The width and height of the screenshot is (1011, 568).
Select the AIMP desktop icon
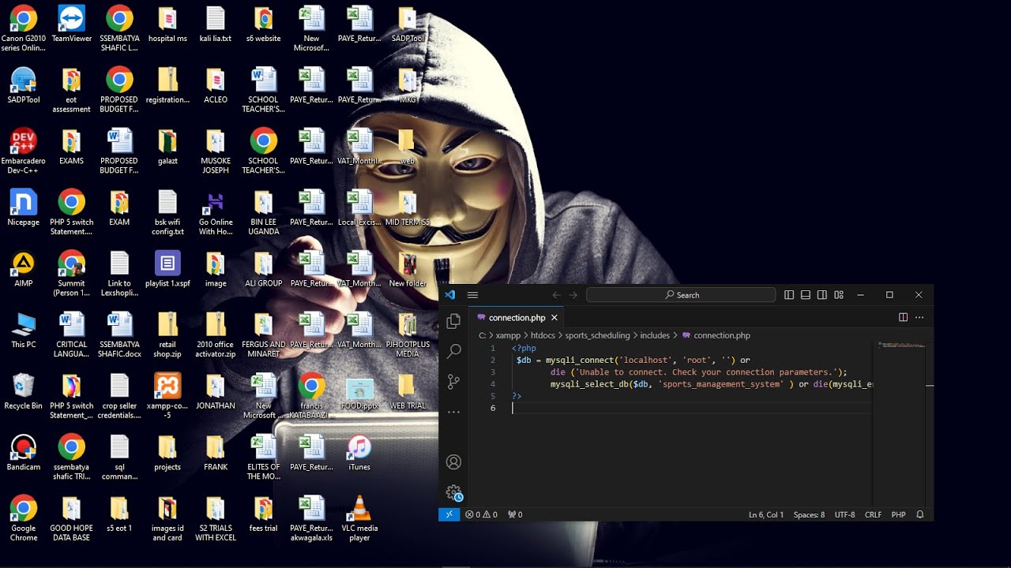click(24, 269)
